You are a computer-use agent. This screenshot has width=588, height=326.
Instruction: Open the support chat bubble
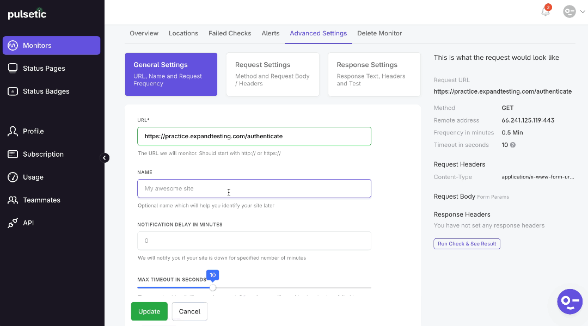coord(569,302)
